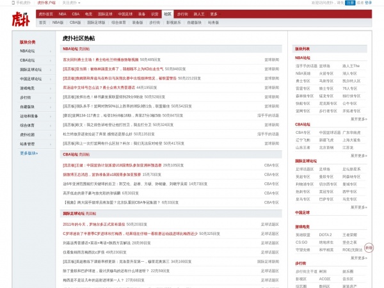Open 路人王 in the red navigation bar
Screen dimensions: 384x288
pyautogui.click(x=199, y=14)
